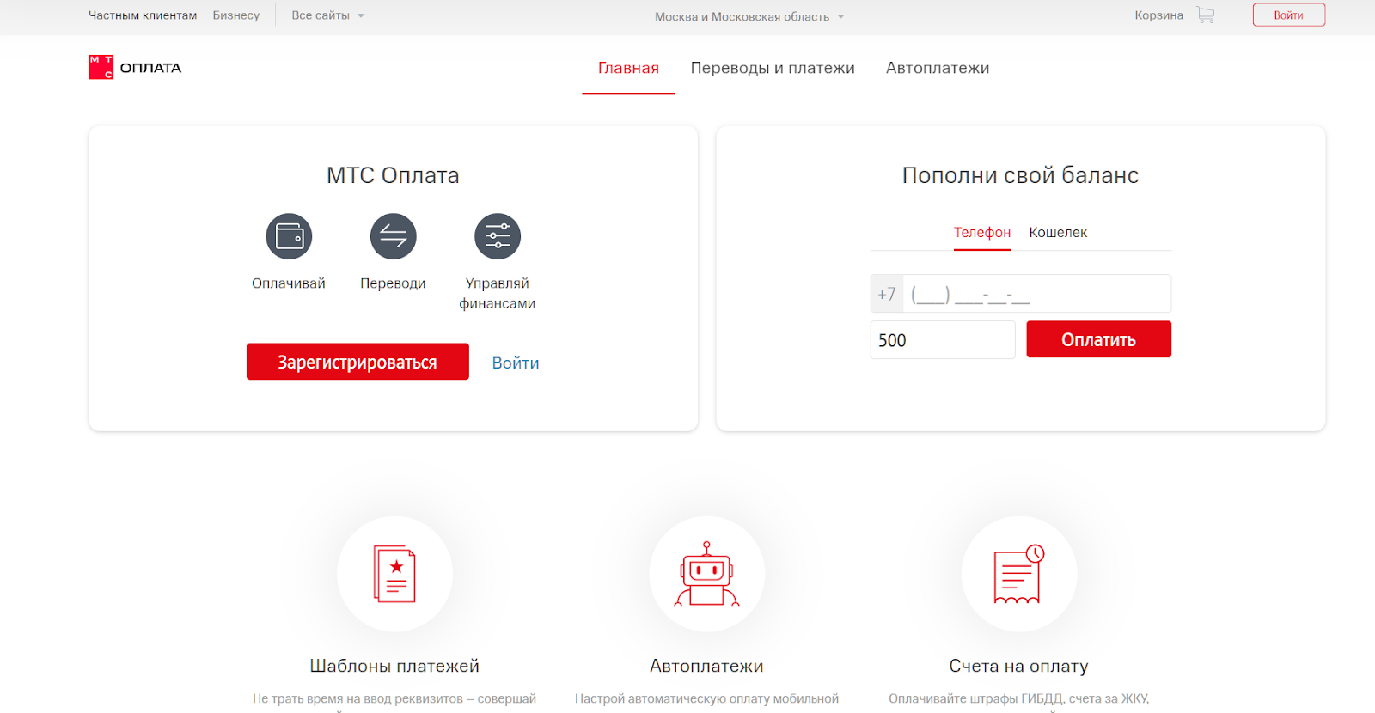This screenshot has height=713, width=1375.
Task: Open the shopping cart icon
Action: click(1205, 15)
